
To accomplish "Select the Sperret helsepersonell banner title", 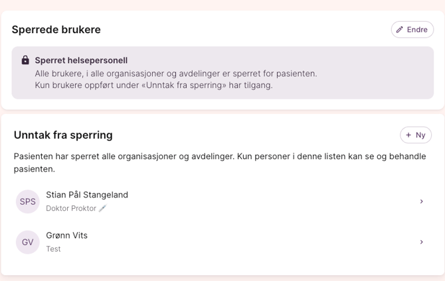I will tap(81, 60).
